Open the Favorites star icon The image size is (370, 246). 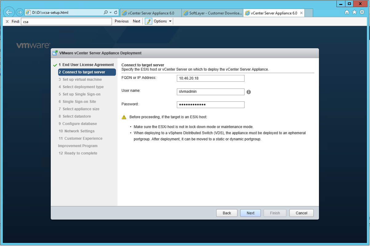[x=354, y=12]
